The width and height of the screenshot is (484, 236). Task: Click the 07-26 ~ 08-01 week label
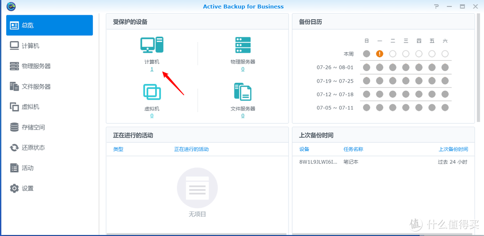[x=335, y=67]
